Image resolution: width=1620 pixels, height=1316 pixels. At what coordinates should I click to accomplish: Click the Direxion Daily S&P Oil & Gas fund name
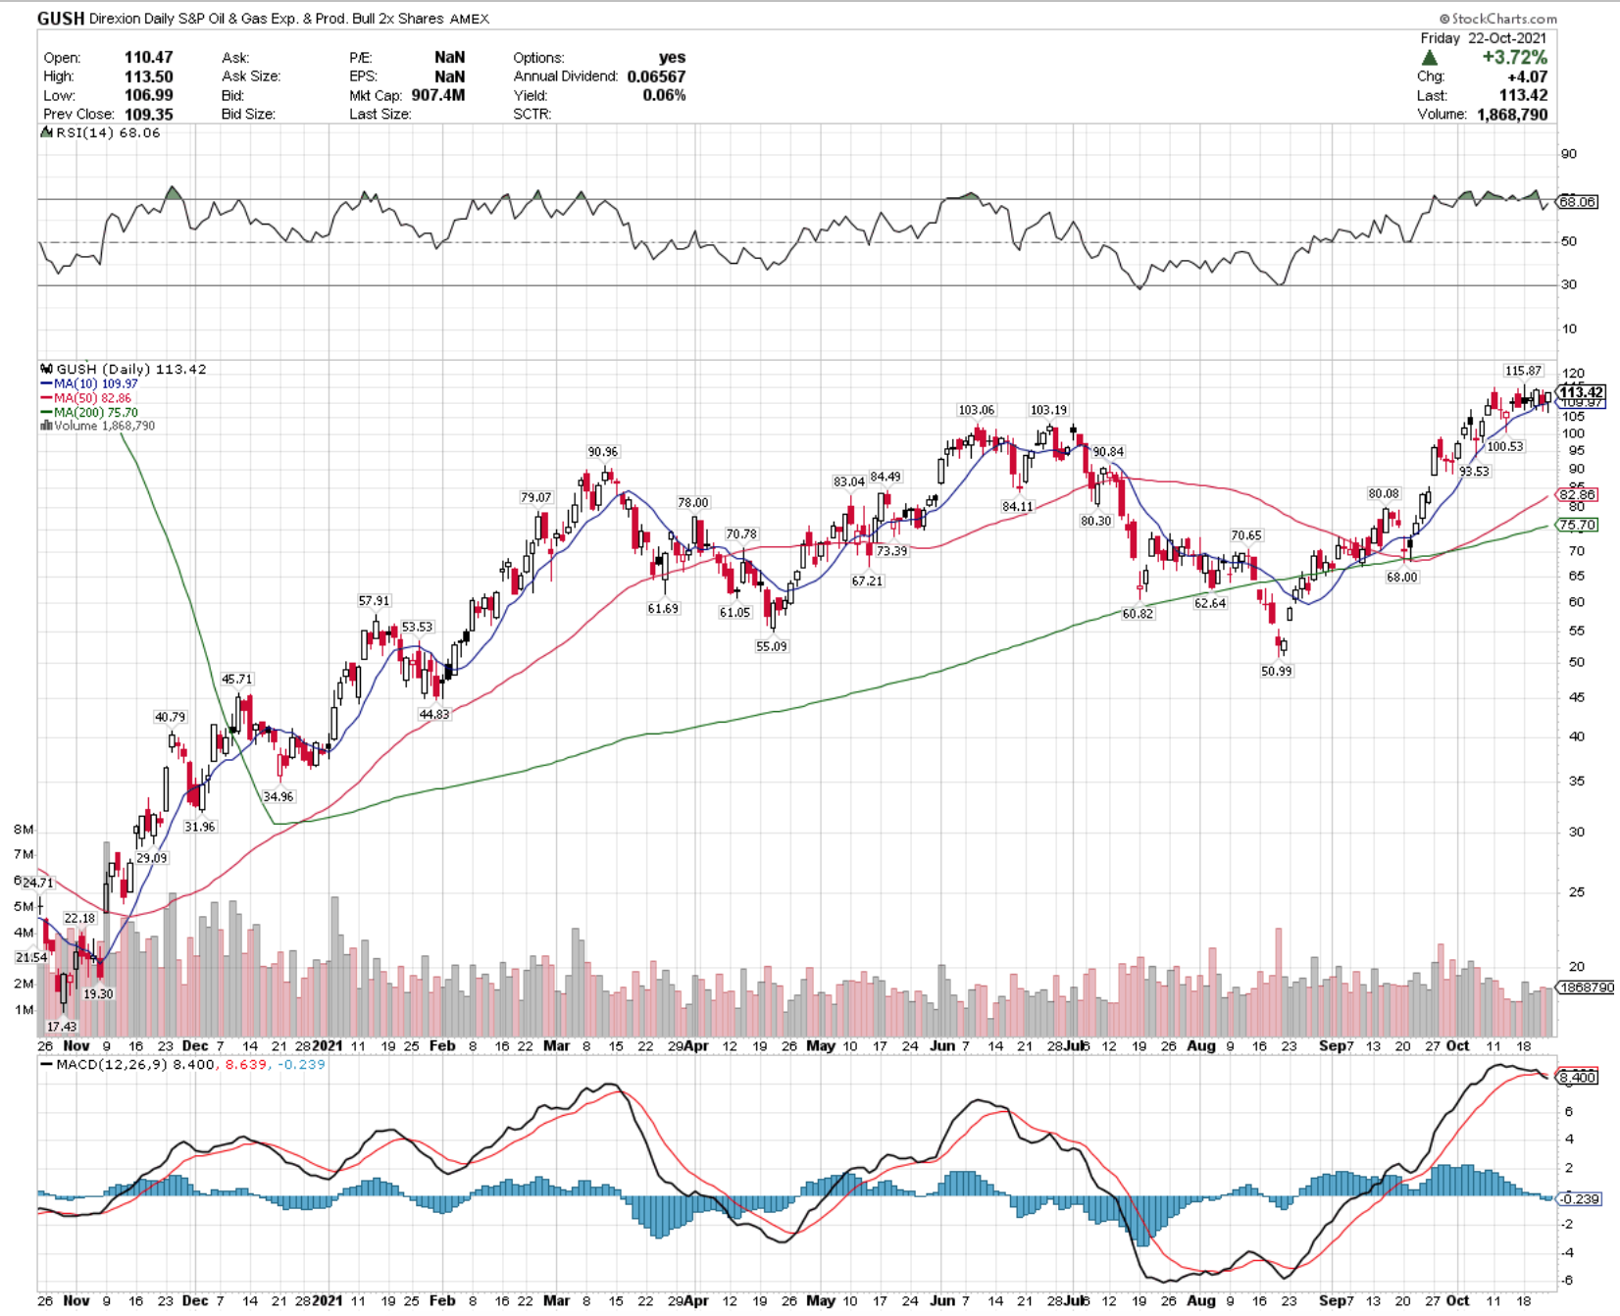(x=267, y=19)
